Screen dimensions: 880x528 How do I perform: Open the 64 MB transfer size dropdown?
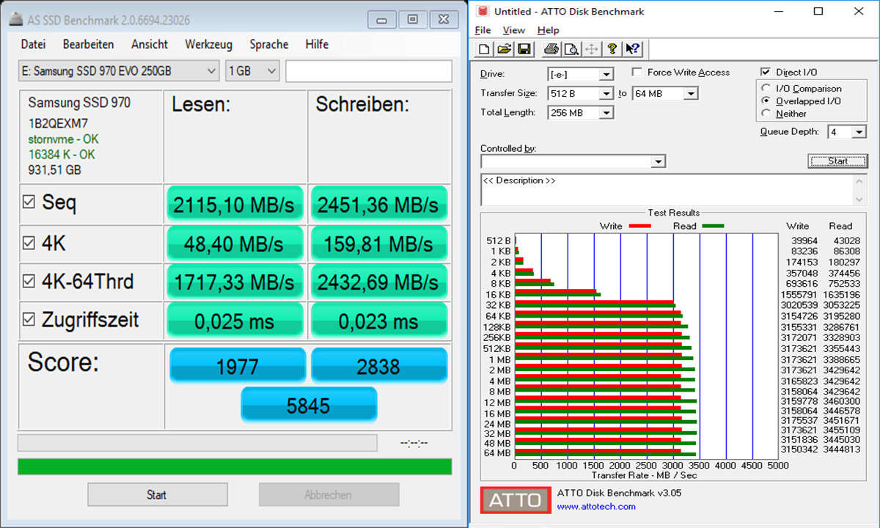(665, 93)
